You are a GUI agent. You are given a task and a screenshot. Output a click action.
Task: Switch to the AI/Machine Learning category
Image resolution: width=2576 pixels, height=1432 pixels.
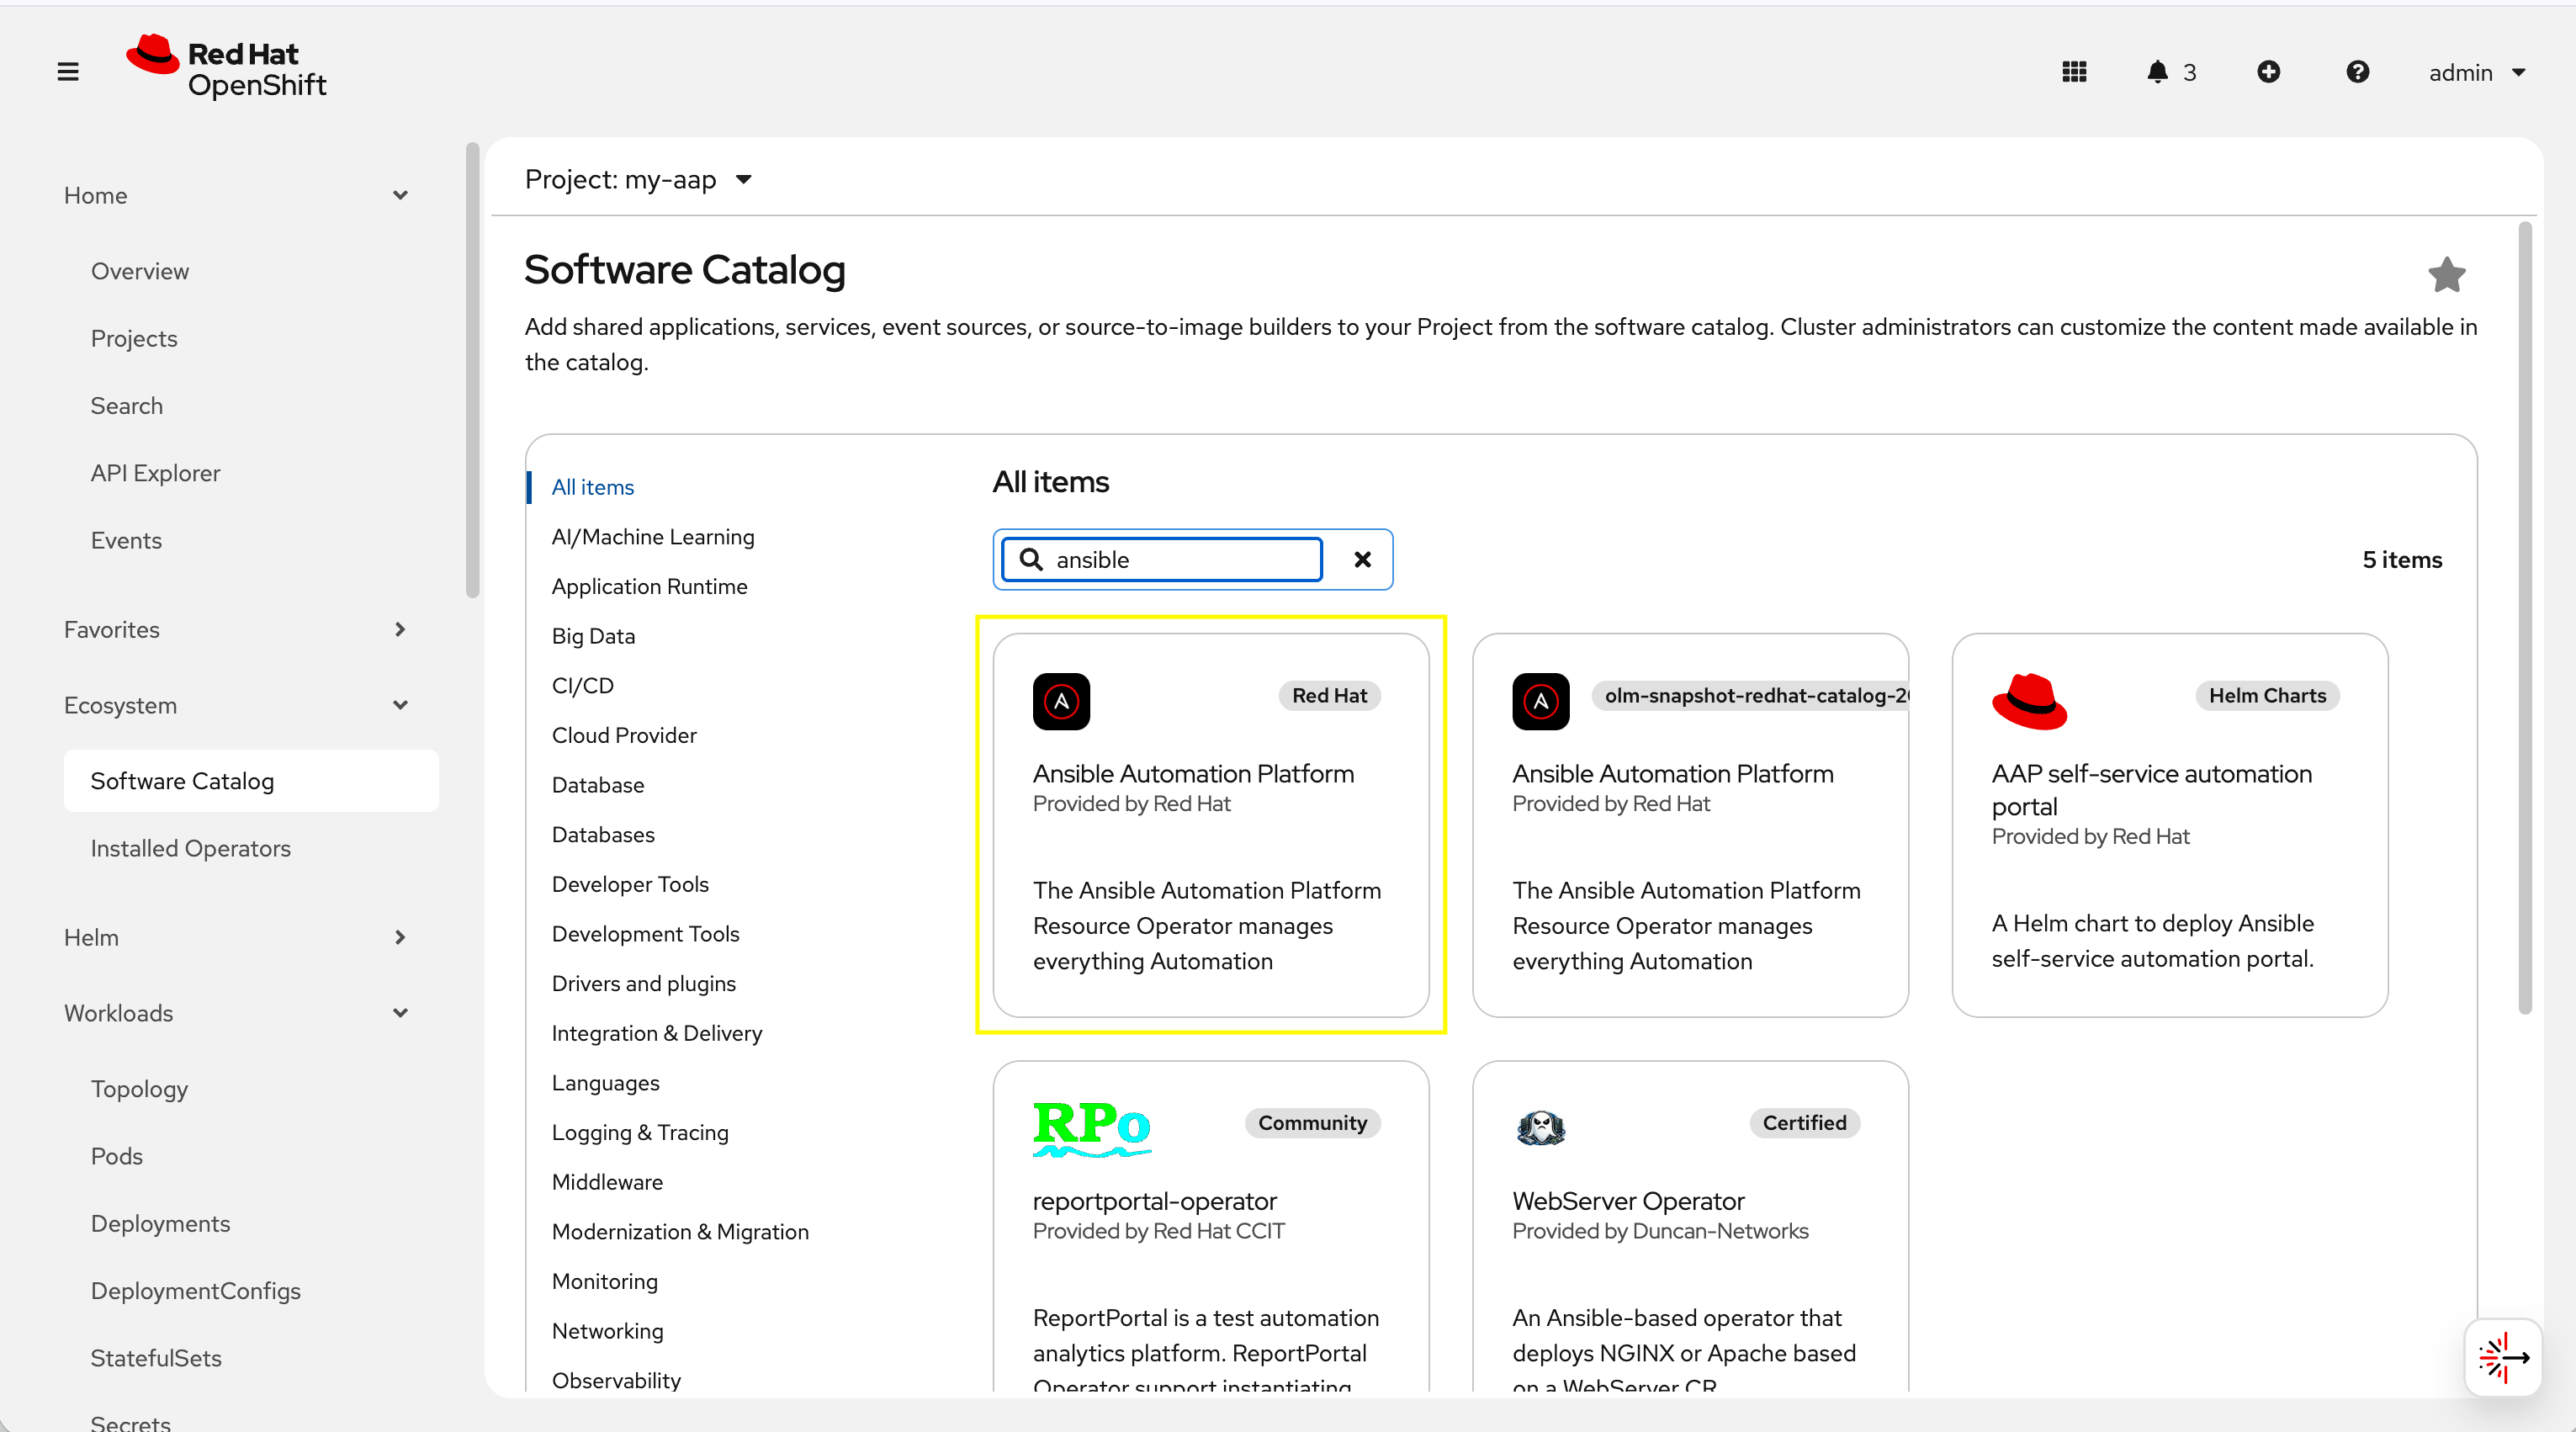coord(653,536)
